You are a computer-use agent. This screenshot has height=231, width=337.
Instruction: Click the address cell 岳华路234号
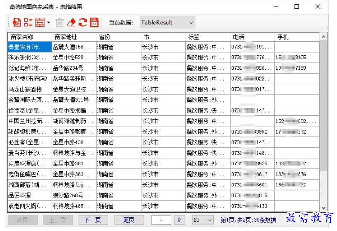click(74, 68)
